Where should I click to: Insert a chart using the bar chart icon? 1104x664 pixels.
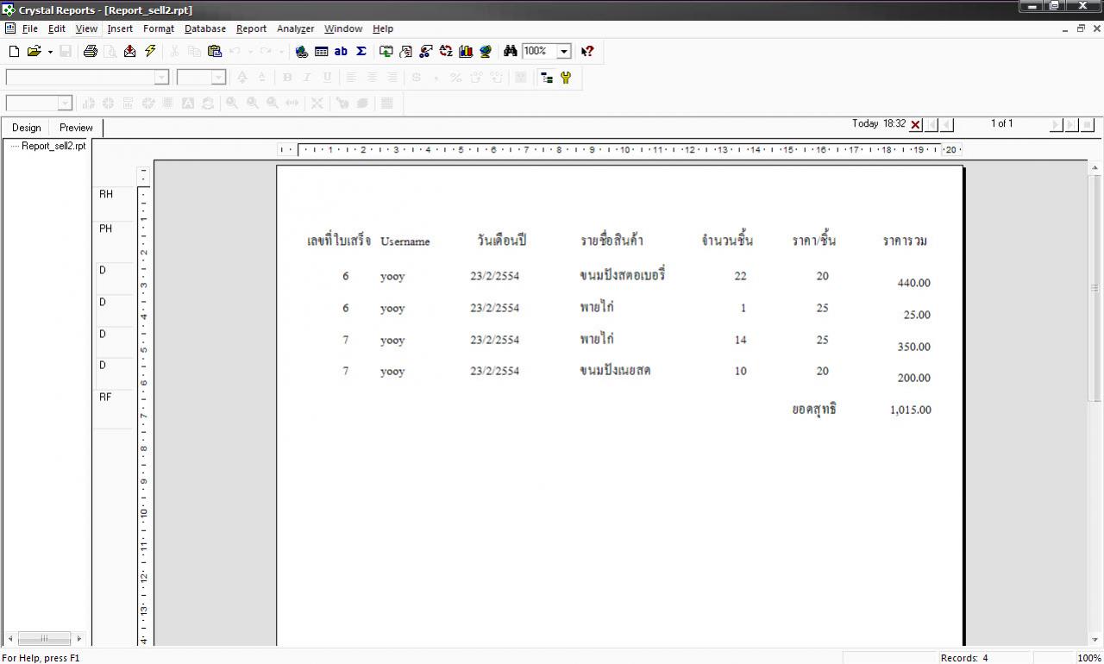point(466,52)
